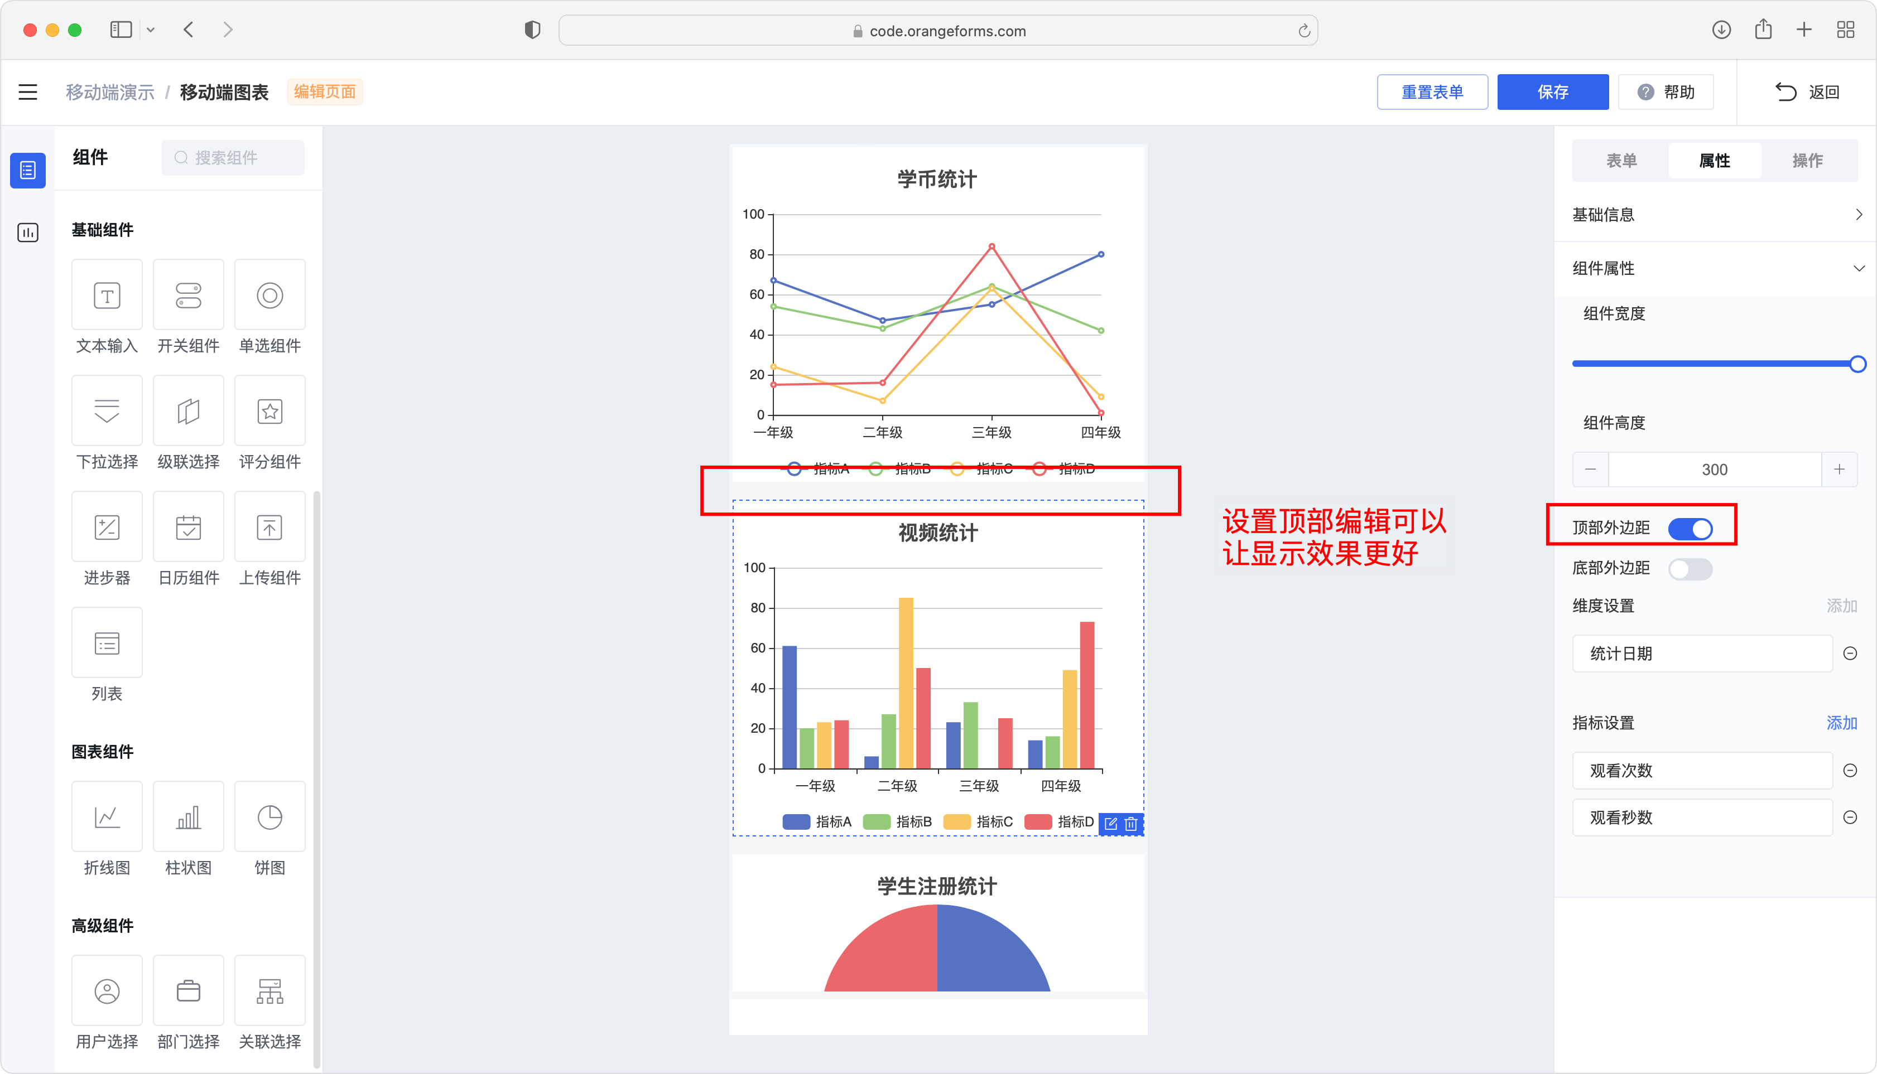Viewport: 1877px width, 1074px height.
Task: Select the 学币统计 line chart on canvas
Action: point(937,313)
